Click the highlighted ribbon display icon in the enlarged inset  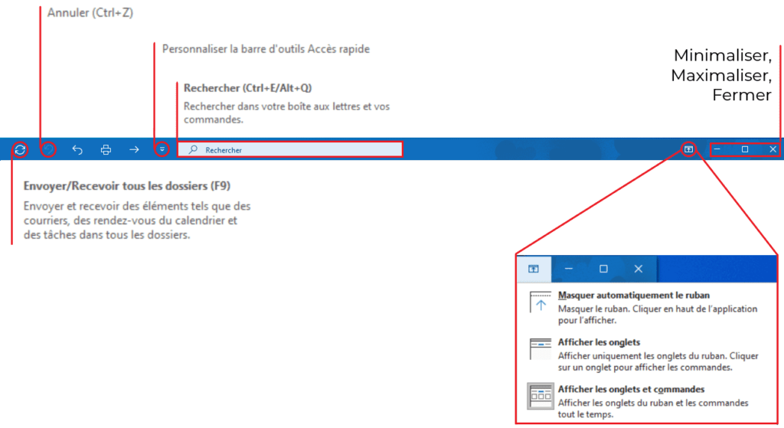click(534, 269)
